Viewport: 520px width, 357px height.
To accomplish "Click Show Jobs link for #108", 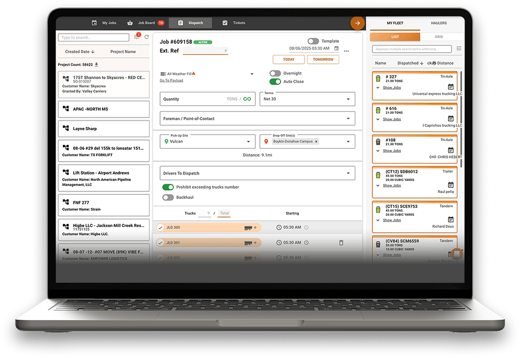I will 392,151.
